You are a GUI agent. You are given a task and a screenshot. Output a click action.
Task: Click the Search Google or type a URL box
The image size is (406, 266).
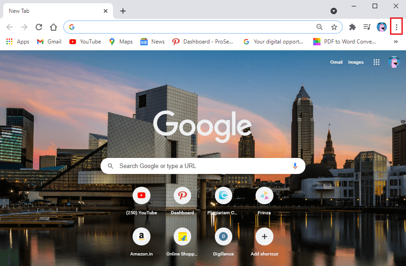click(x=203, y=166)
